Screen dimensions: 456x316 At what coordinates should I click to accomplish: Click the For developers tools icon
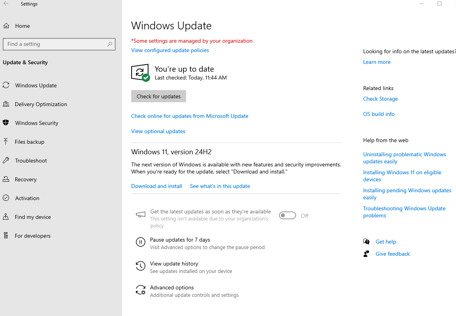point(6,235)
